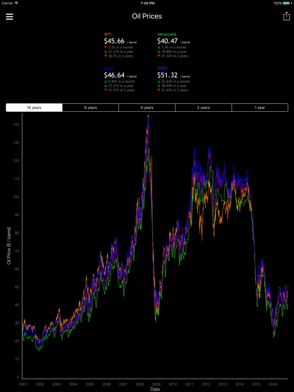Switch to the 1 year range
294x392 pixels.
(260, 108)
